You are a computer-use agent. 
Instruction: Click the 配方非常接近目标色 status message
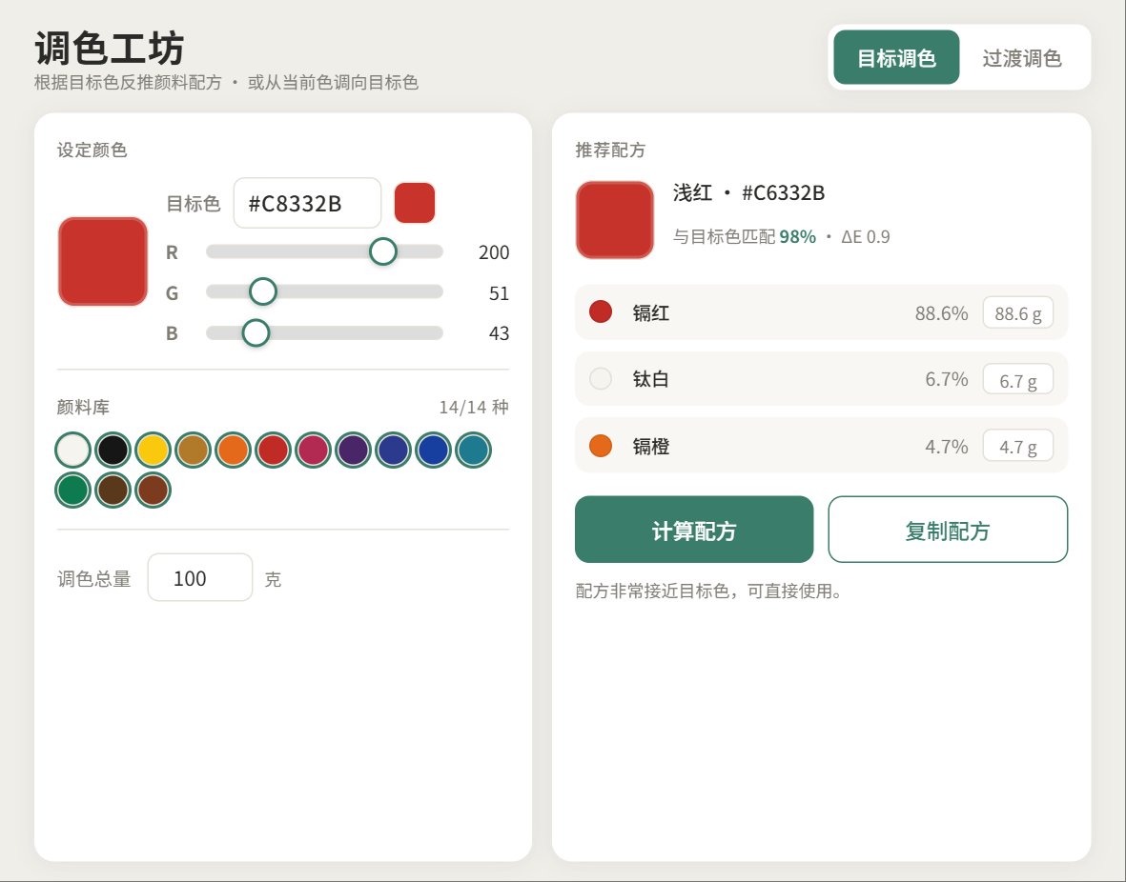[x=708, y=591]
